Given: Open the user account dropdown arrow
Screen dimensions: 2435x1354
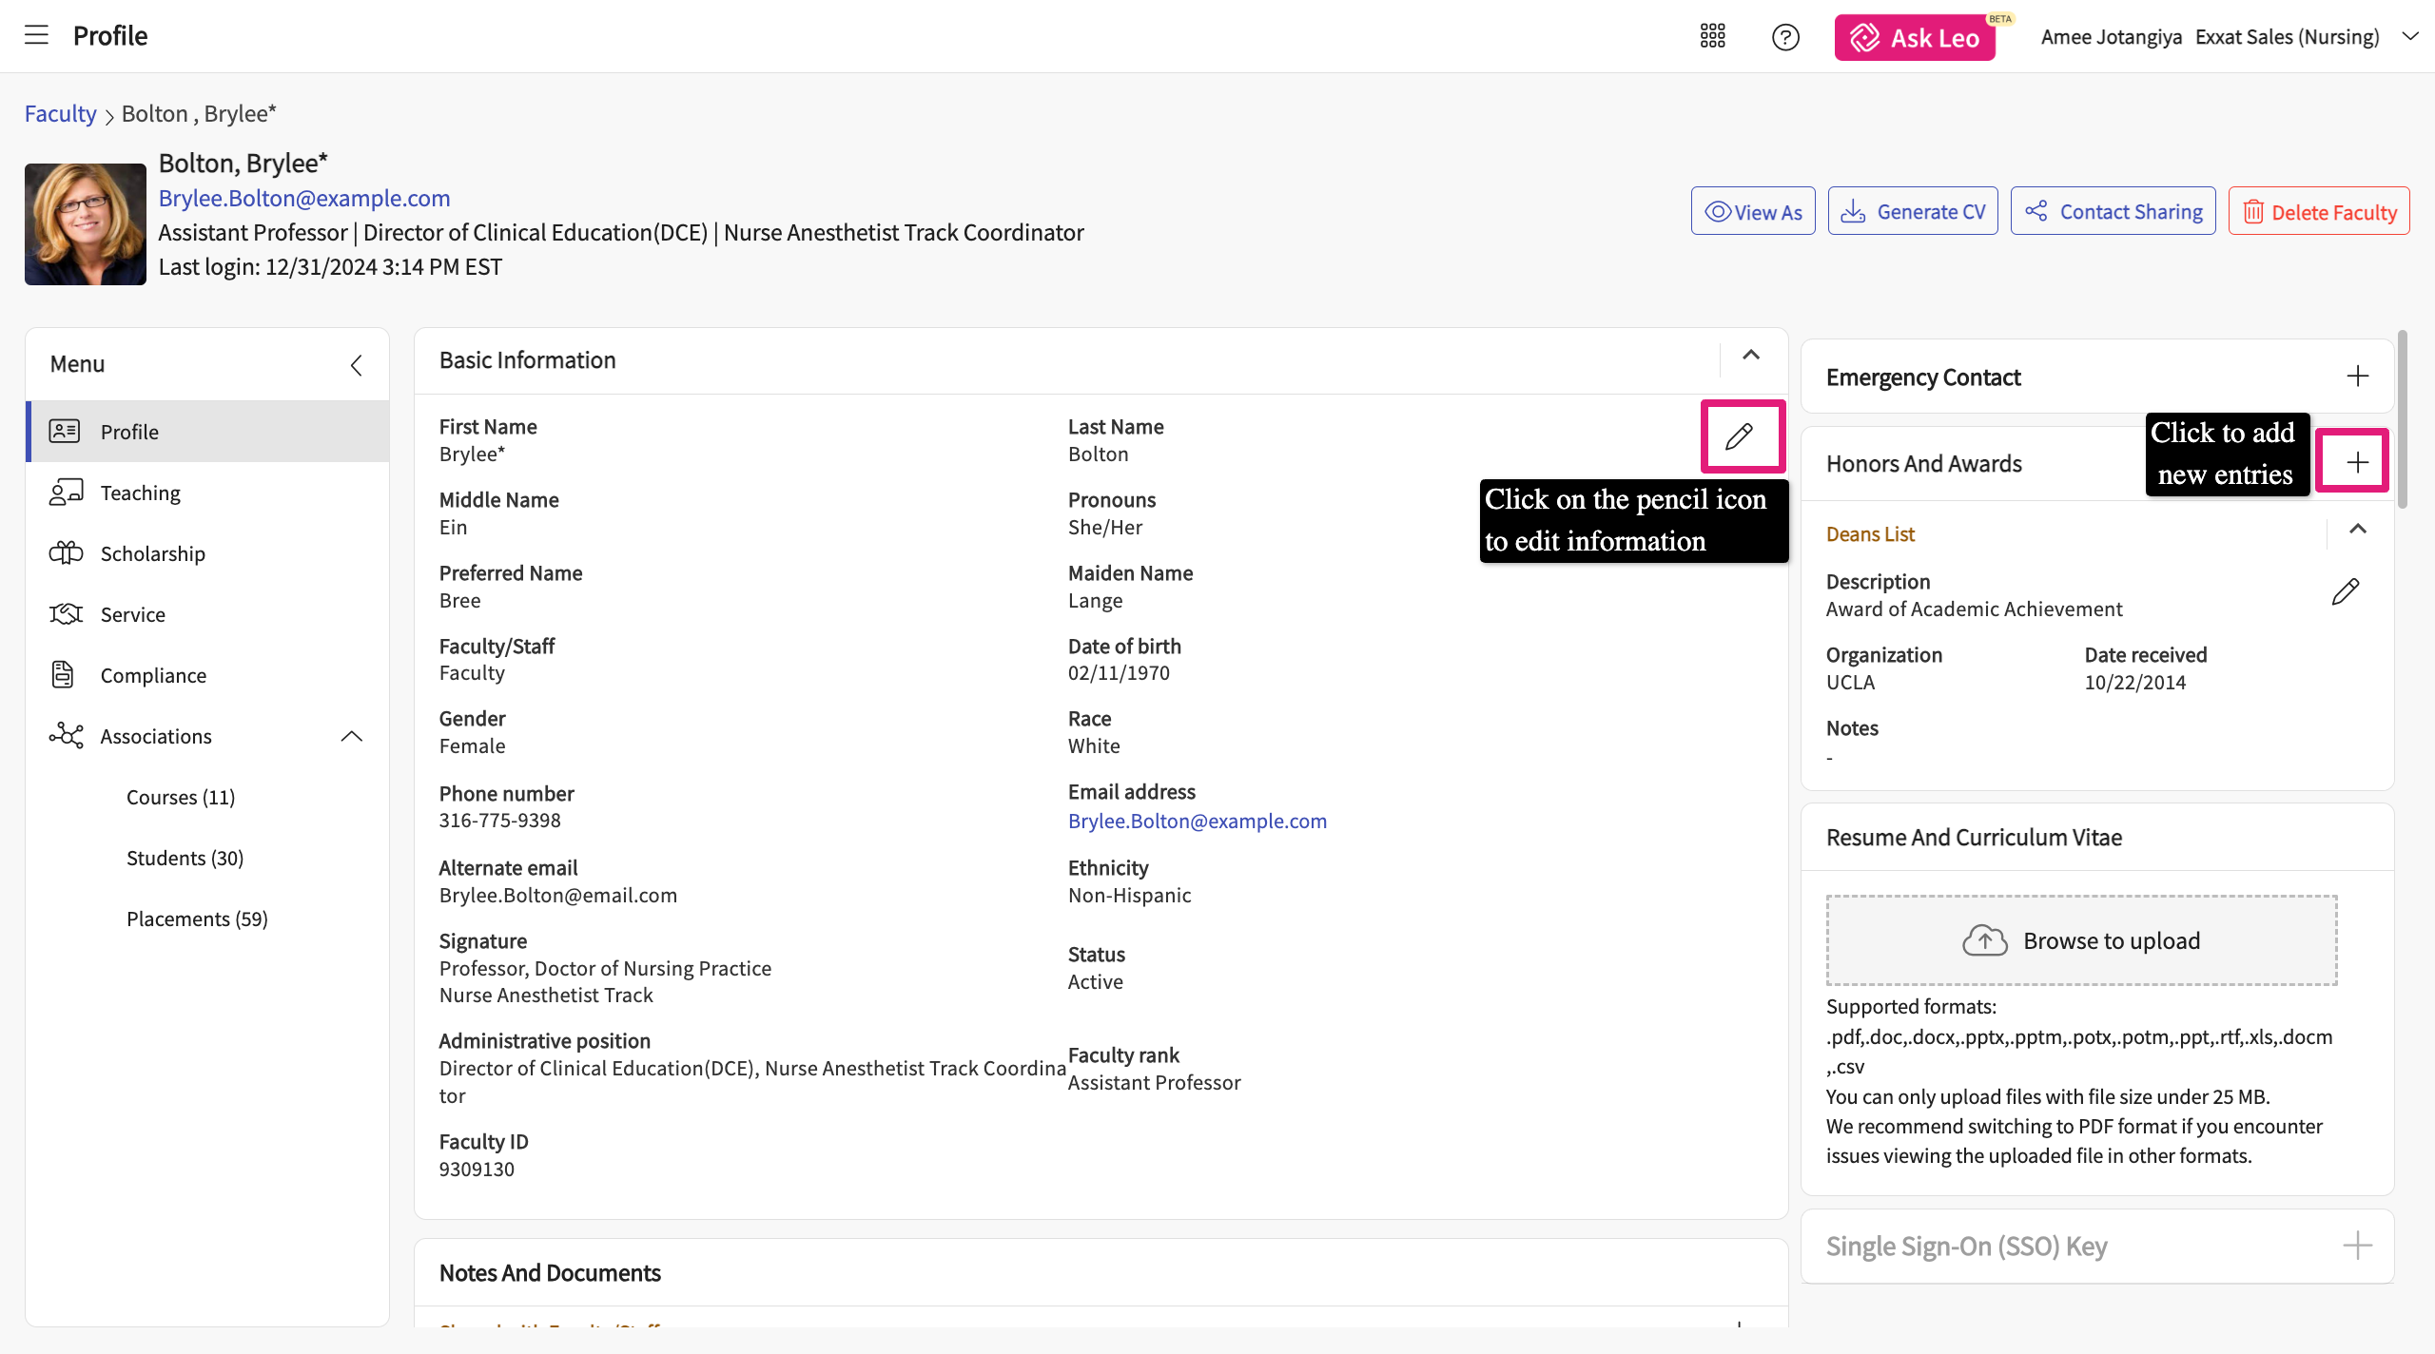Looking at the screenshot, I should click(2409, 36).
